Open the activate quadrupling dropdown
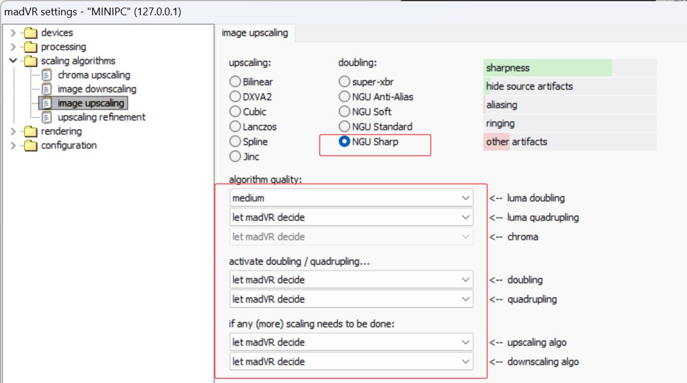 (x=351, y=299)
